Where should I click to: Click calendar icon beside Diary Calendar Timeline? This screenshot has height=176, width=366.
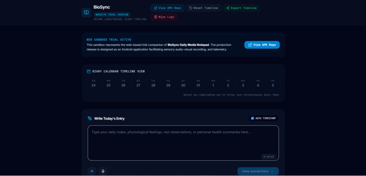point(89,71)
